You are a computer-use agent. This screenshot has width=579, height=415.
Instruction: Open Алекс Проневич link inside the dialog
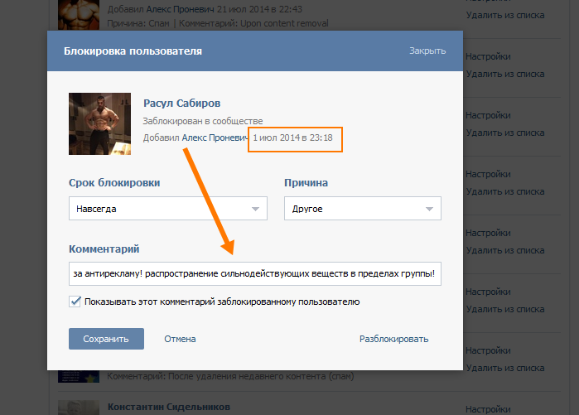(x=215, y=137)
